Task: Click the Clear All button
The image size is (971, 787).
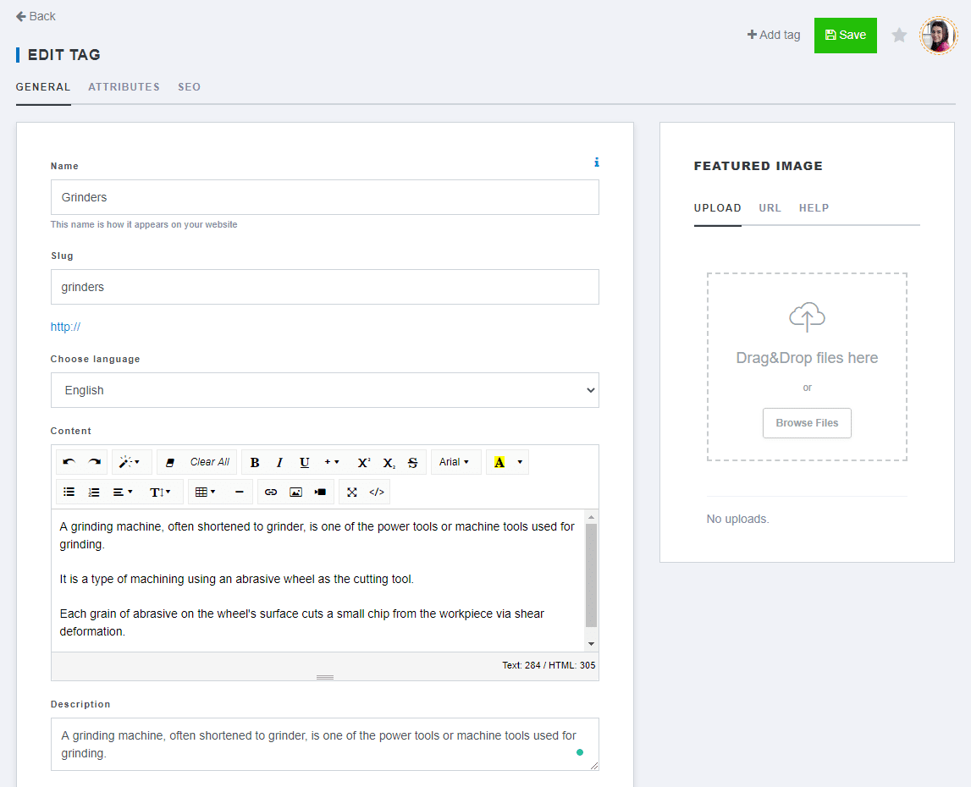Action: pos(209,462)
